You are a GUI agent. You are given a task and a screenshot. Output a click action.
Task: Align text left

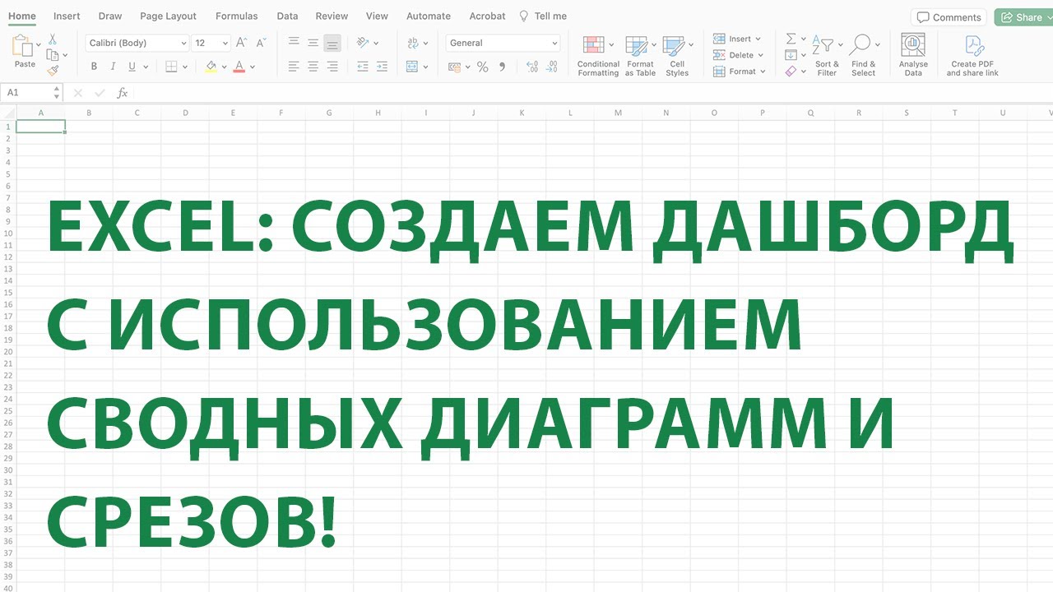(x=294, y=67)
